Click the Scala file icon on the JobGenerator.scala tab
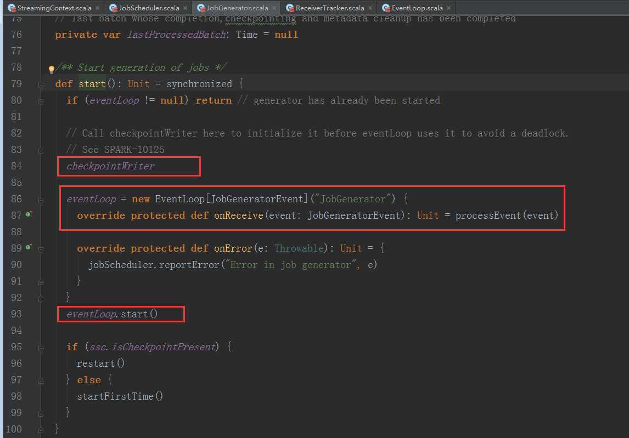This screenshot has width=629, height=438. click(x=201, y=8)
